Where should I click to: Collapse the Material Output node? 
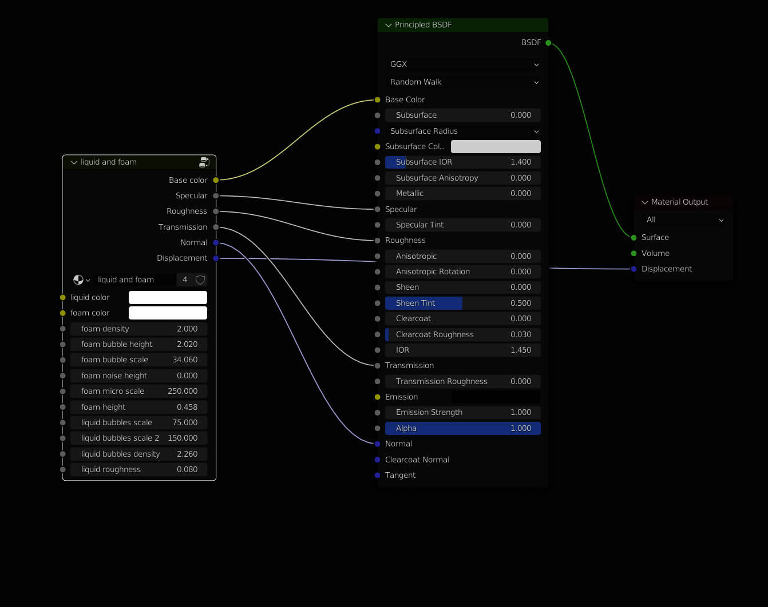coord(645,202)
